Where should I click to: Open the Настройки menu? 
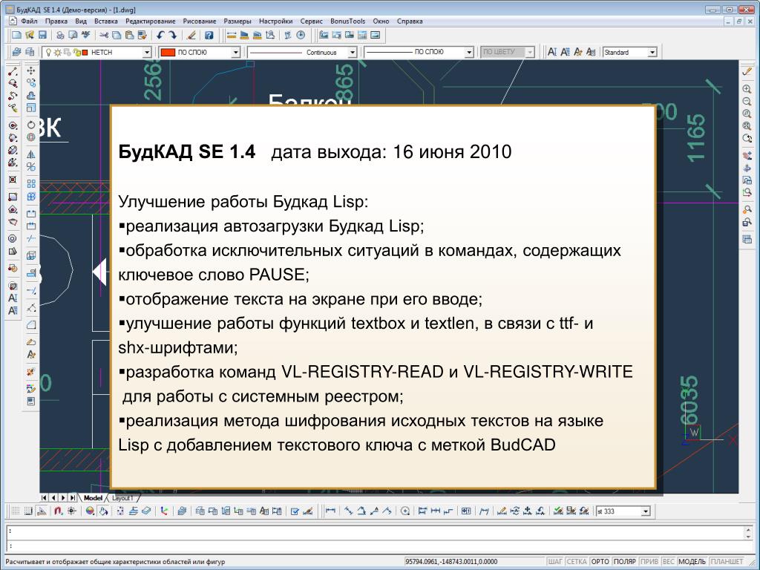point(276,22)
